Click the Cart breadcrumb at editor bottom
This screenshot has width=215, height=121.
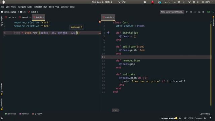[115, 110]
